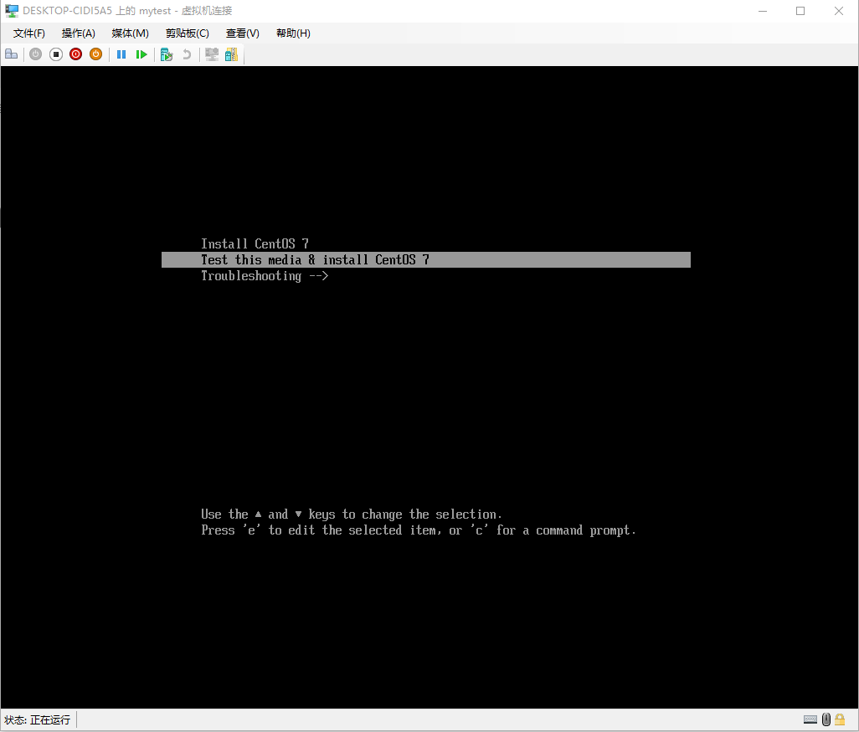Click the VM connection window title icon

pyautogui.click(x=12, y=11)
